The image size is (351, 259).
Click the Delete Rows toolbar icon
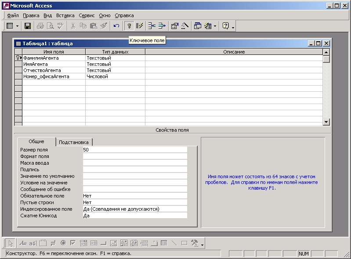(x=162, y=26)
